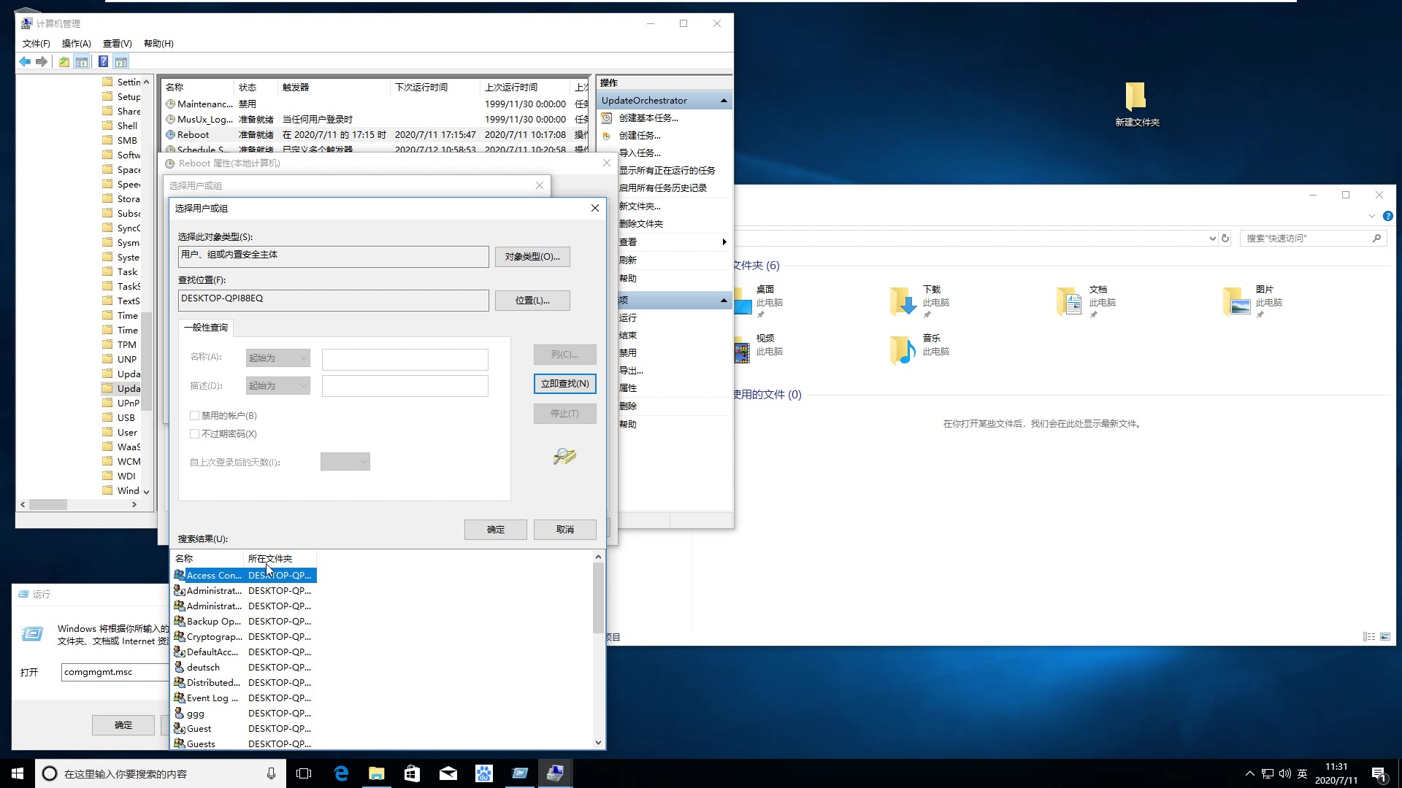
Task: Open the days since last logon dropdown
Action: (x=345, y=462)
